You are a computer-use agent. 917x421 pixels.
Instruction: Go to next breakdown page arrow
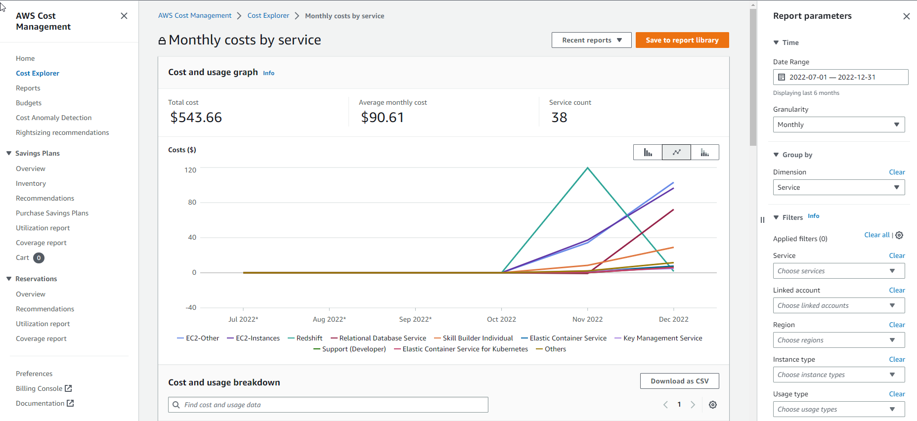pyautogui.click(x=693, y=405)
